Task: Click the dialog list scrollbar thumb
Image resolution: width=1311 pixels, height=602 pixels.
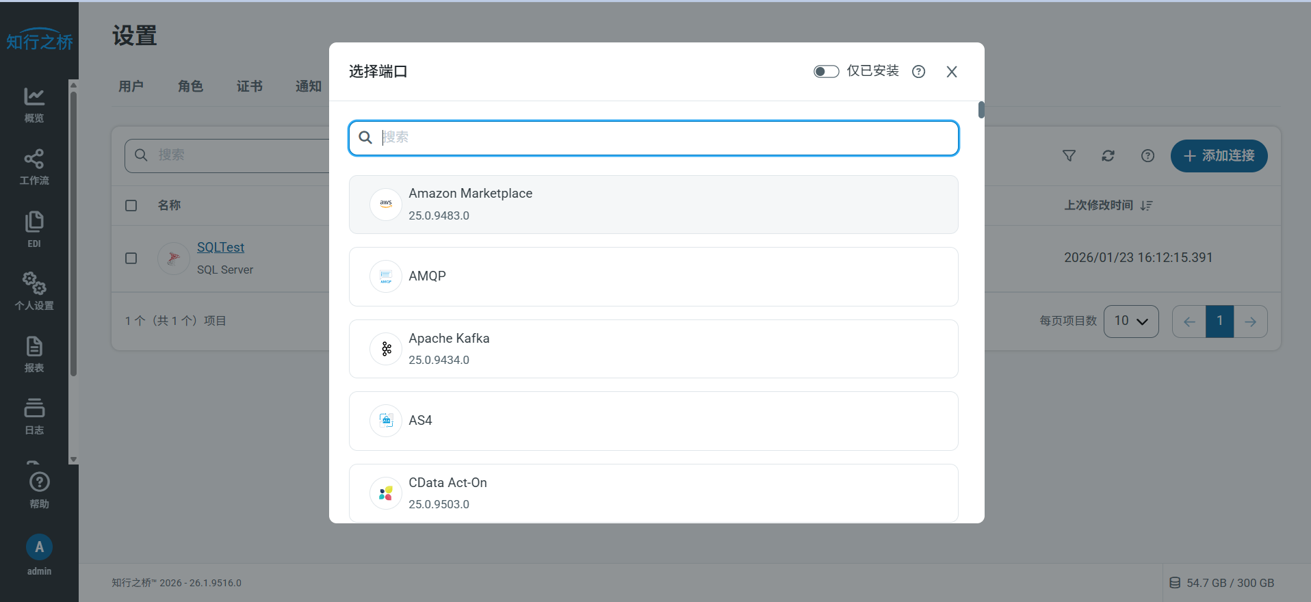Action: click(x=981, y=109)
